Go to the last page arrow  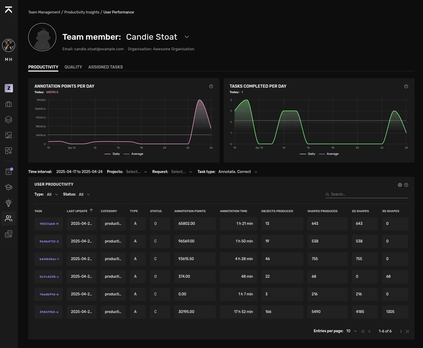(407, 331)
